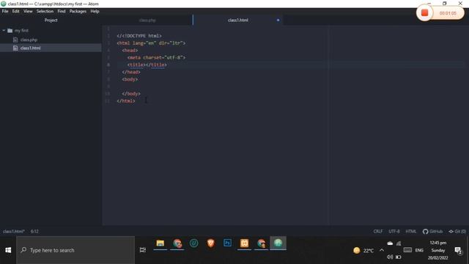Open the volume speaker tray icon
Screen dimensions: 469x264
point(390,257)
